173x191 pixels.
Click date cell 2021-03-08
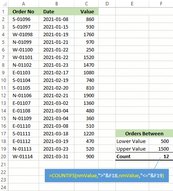(57, 126)
